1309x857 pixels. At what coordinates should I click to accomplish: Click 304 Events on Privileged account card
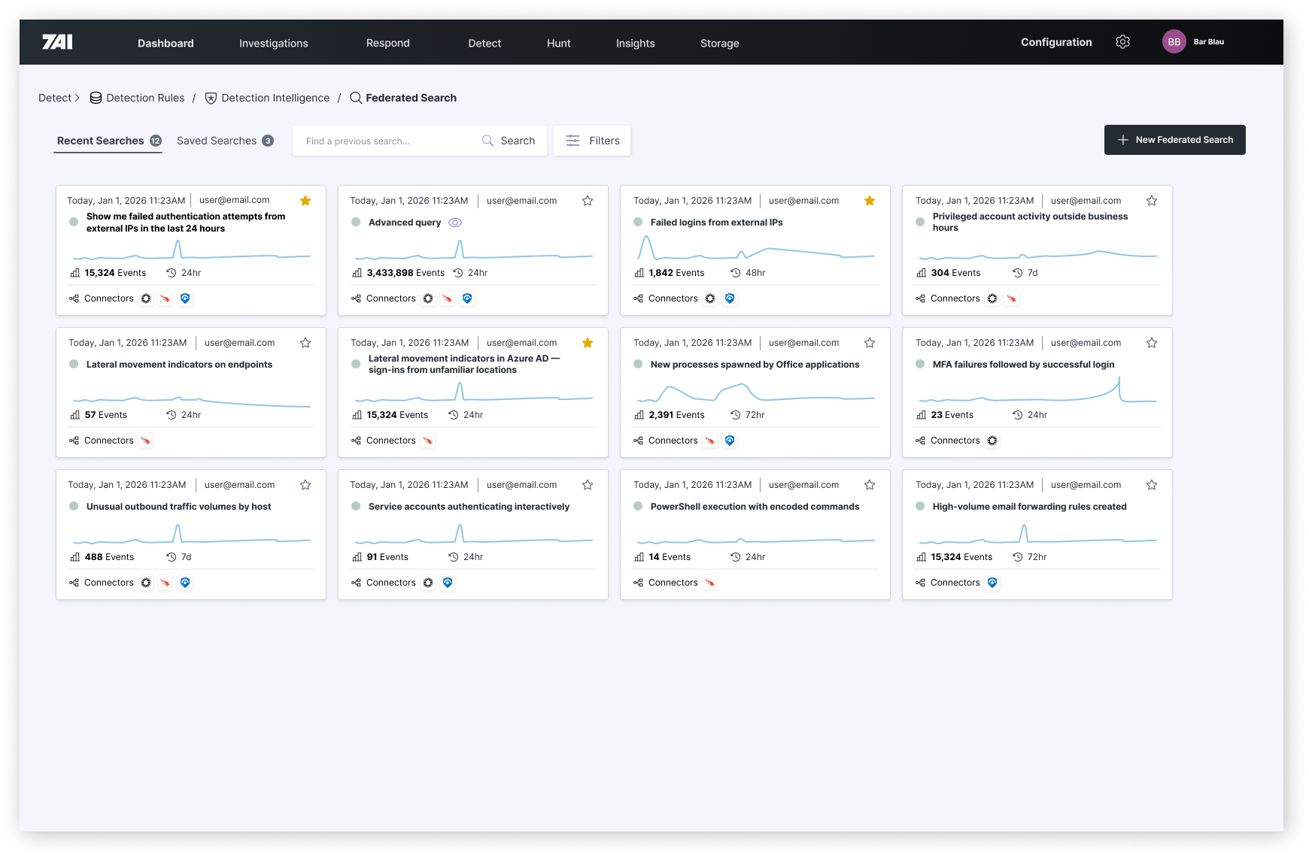pos(955,273)
